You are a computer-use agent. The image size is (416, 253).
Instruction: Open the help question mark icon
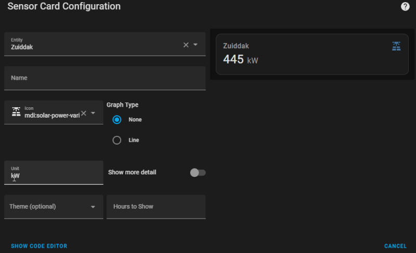coord(405,7)
